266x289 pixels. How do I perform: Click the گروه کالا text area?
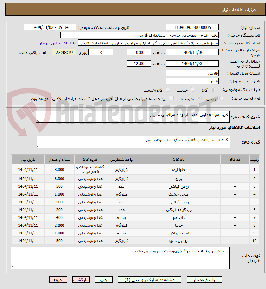134,142
